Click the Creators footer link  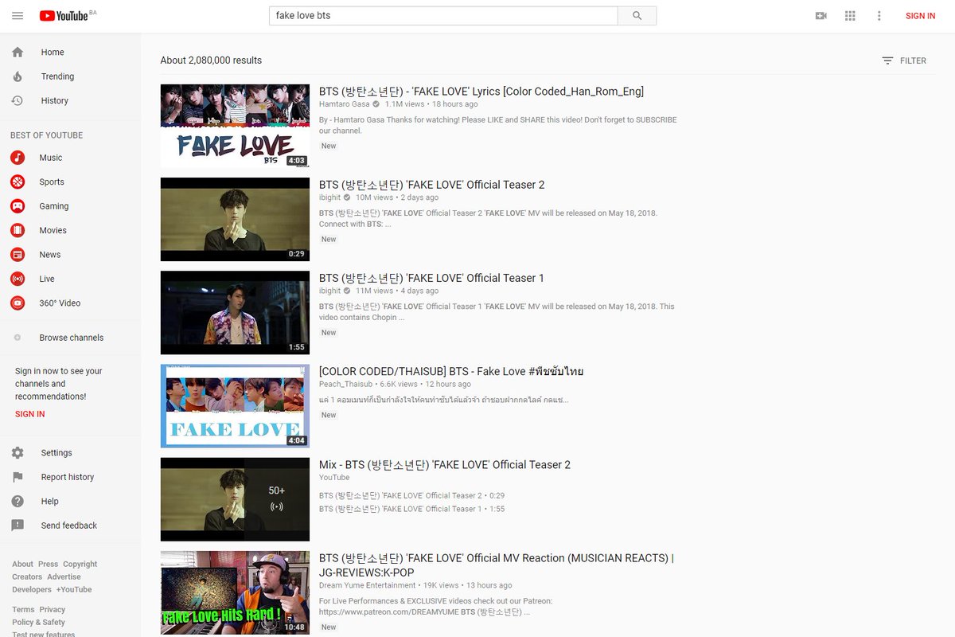pyautogui.click(x=27, y=576)
